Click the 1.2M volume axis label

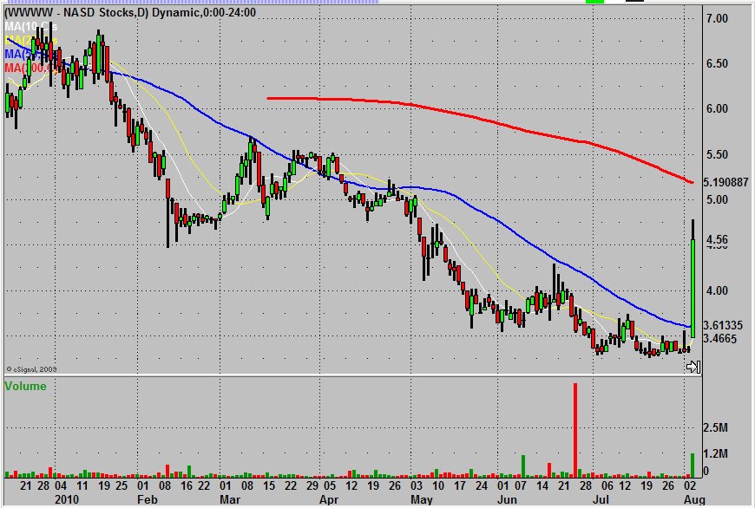coord(717,453)
